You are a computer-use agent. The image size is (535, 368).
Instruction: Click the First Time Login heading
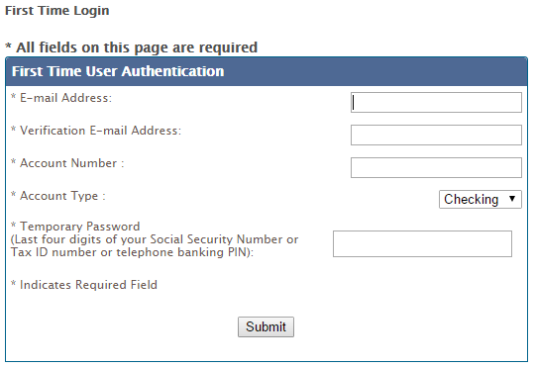pyautogui.click(x=57, y=11)
